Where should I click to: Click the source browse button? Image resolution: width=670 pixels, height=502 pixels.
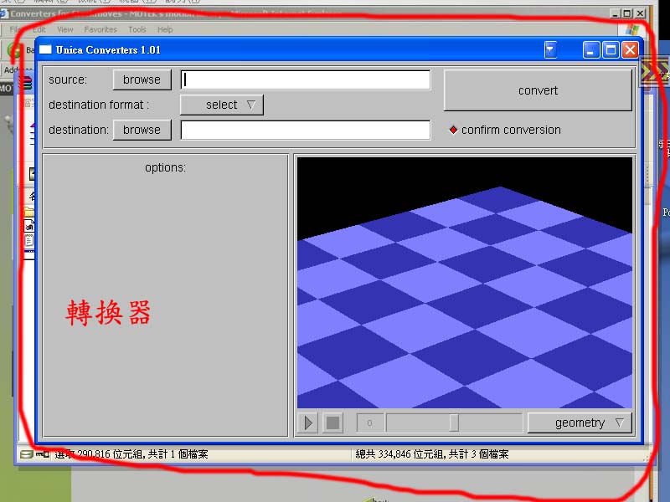pos(142,79)
